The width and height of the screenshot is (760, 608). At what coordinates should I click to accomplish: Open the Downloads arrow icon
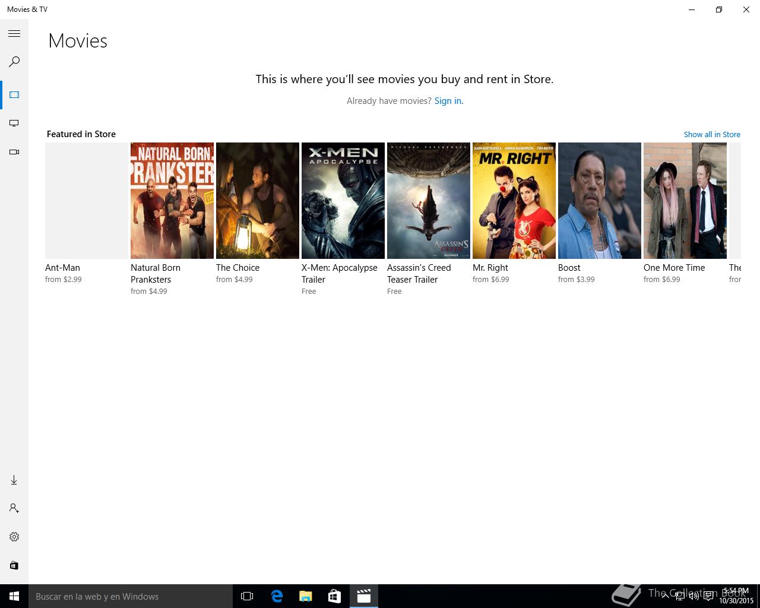click(x=14, y=480)
